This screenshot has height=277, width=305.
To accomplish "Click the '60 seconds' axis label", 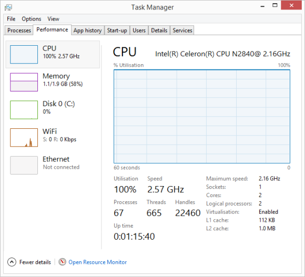I will click(127, 168).
